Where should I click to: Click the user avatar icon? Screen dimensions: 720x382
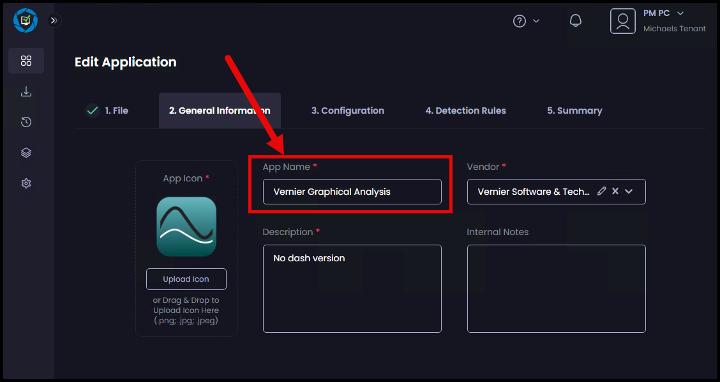622,21
